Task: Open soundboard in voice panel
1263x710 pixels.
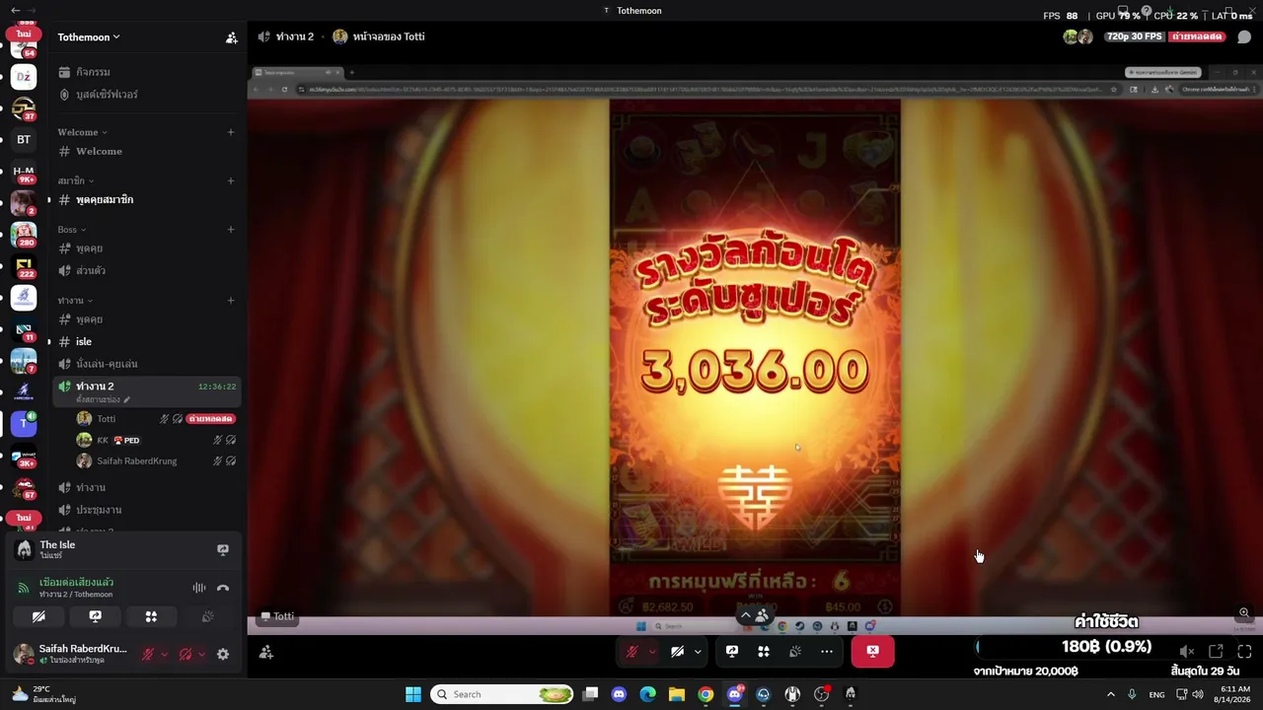Action: point(207,616)
